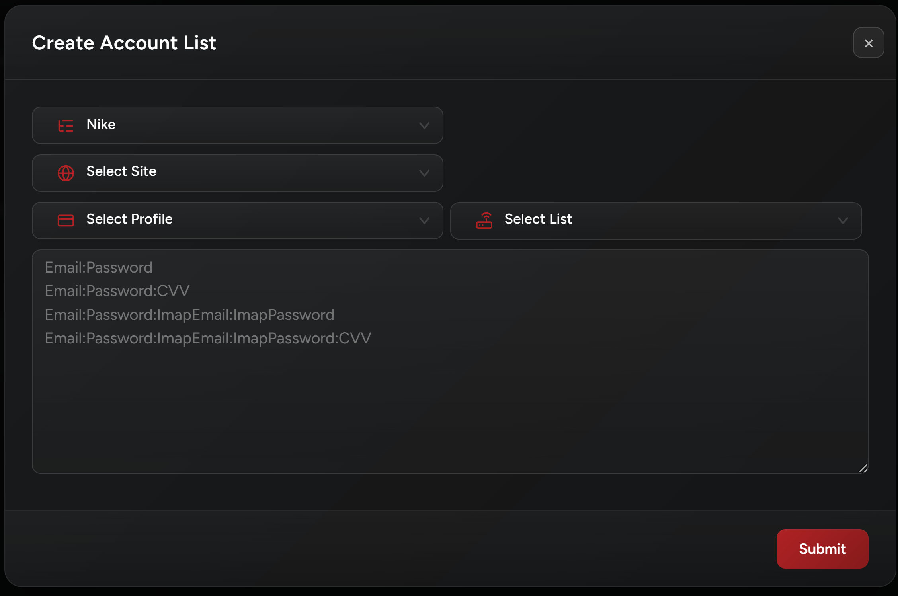Close the Create Account List dialog
The image size is (898, 596).
pyautogui.click(x=868, y=43)
